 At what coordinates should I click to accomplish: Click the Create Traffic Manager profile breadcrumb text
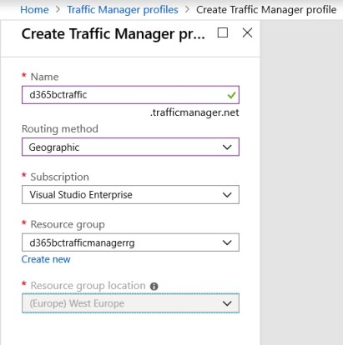click(x=266, y=10)
